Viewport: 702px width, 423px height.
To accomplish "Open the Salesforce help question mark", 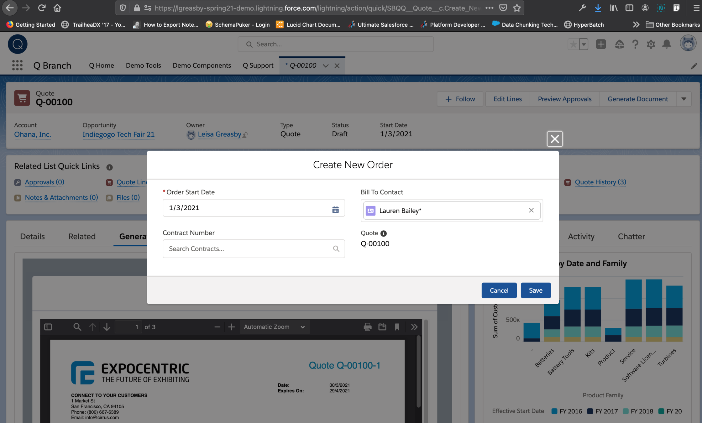I will [635, 44].
